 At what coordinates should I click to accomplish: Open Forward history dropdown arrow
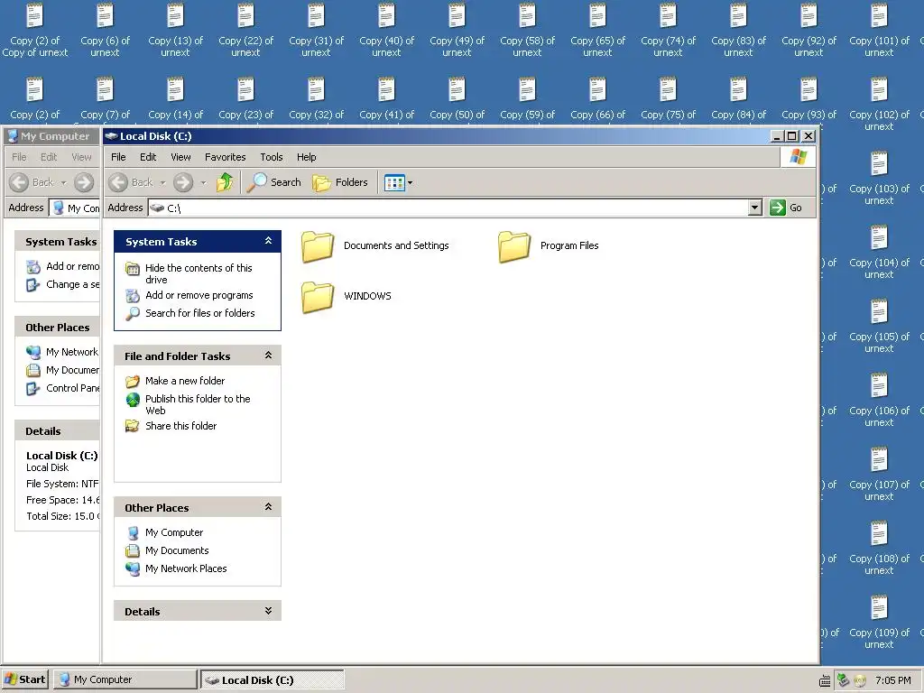(x=203, y=182)
